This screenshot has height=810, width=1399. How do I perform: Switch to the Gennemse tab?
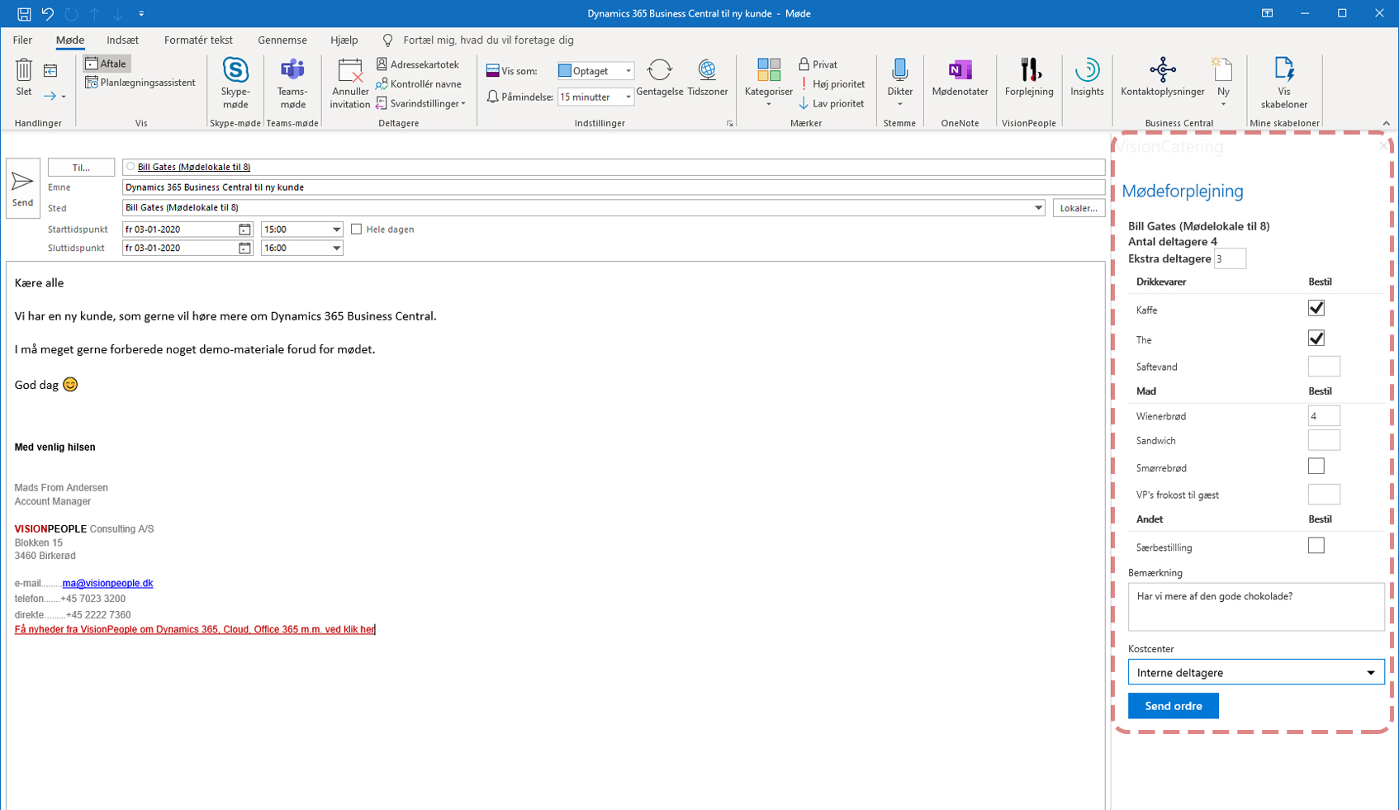(282, 40)
